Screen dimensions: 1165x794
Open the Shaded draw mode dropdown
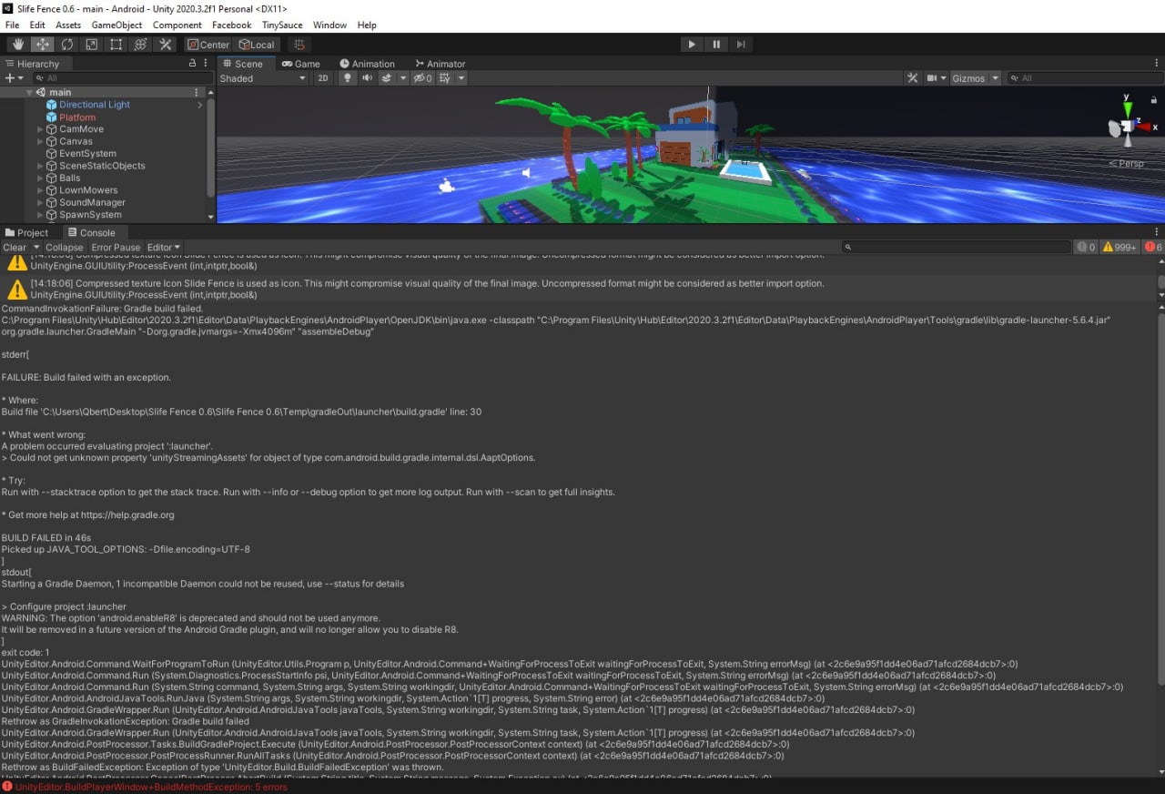(x=264, y=78)
